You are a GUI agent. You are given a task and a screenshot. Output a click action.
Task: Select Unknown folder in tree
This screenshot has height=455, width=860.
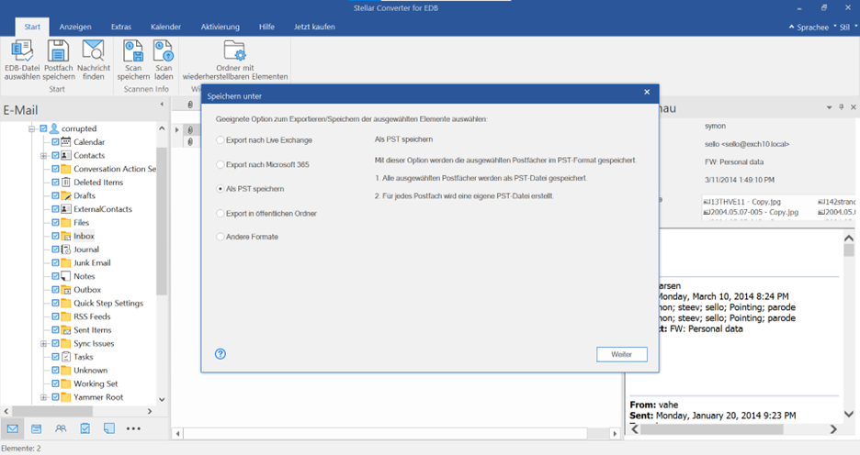pyautogui.click(x=90, y=370)
